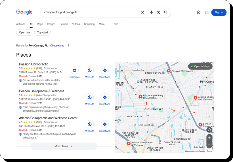Click the 5.0 (44) rating text
Screen dimensions: 233x162
tap(30, 95)
